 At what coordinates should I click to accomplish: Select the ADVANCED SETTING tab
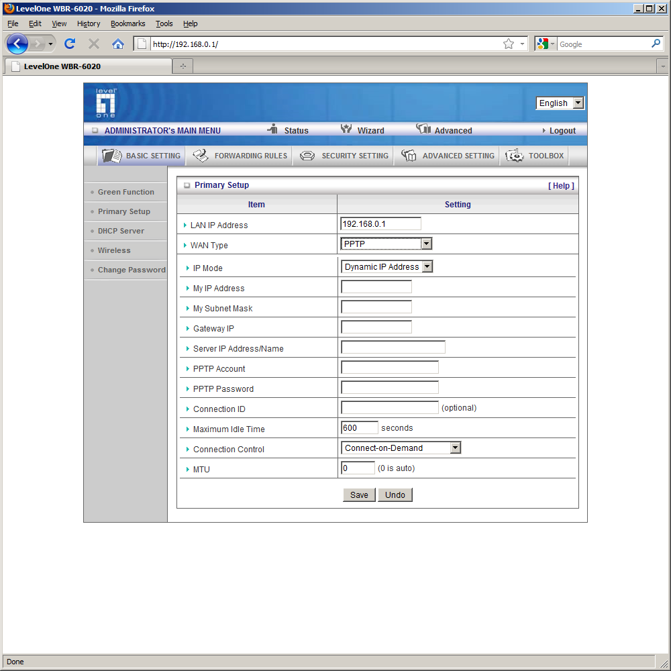[x=448, y=156]
